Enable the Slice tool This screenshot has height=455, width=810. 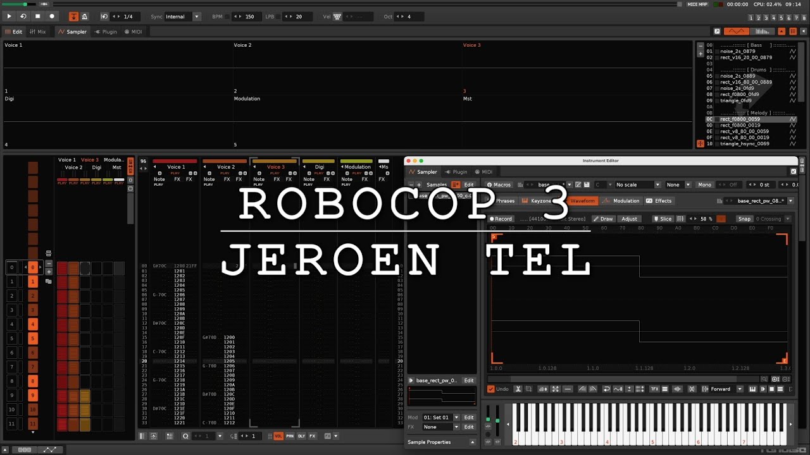663,219
